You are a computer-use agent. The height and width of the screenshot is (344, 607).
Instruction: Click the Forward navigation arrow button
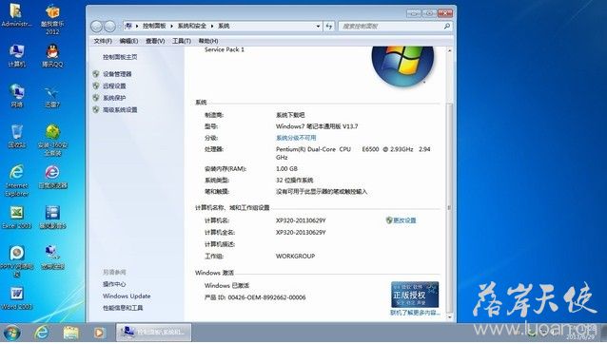click(x=109, y=26)
